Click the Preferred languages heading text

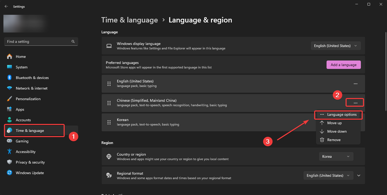coord(122,63)
